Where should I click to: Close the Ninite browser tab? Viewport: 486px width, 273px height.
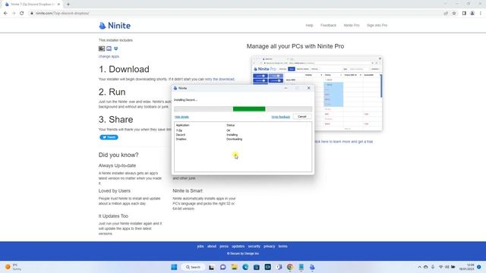coord(59,5)
